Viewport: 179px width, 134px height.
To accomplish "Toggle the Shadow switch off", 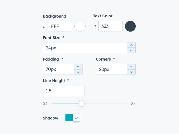I will [x=73, y=118].
